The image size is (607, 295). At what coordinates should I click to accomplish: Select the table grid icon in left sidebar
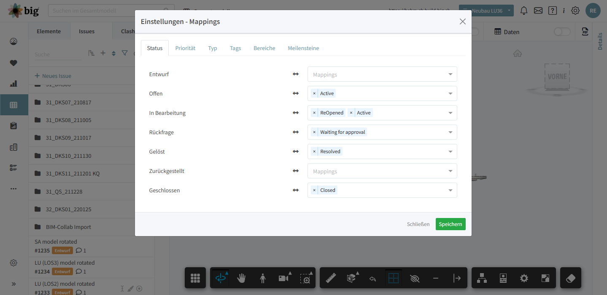coord(13,105)
